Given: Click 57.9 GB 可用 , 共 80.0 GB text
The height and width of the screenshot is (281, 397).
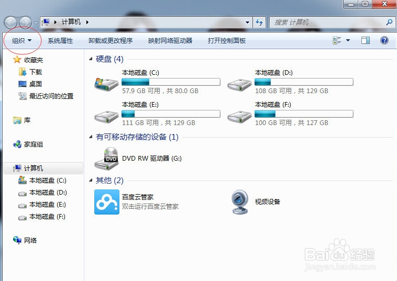Looking at the screenshot, I should (x=160, y=91).
